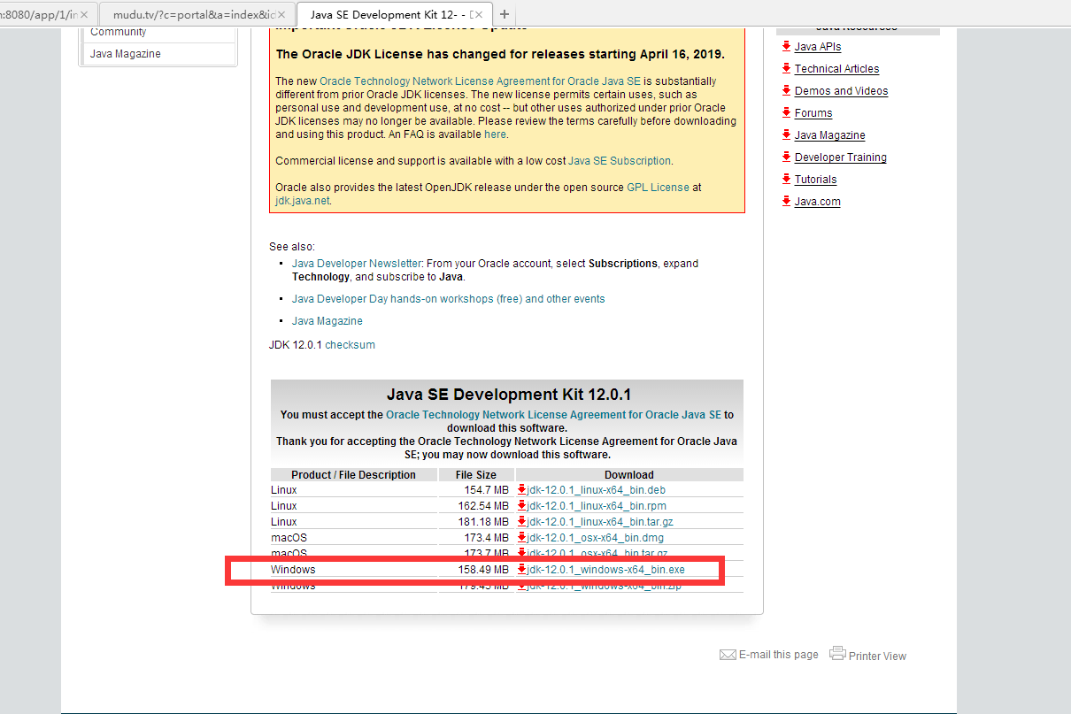The height and width of the screenshot is (714, 1071).
Task: Click 'Product / File Description' column header
Action: click(353, 475)
